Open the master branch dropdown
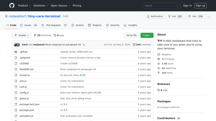This screenshot has width=216, height=121. pos(22,35)
